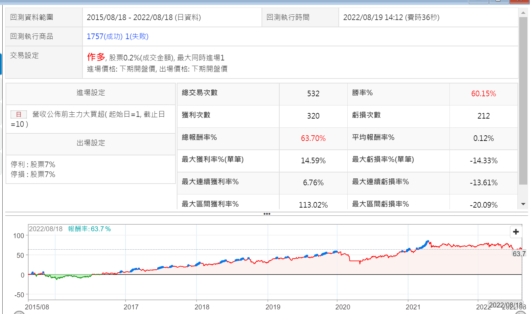This screenshot has height=314, width=530.
Task: Click the plus icon on the return chart
Action: click(516, 232)
